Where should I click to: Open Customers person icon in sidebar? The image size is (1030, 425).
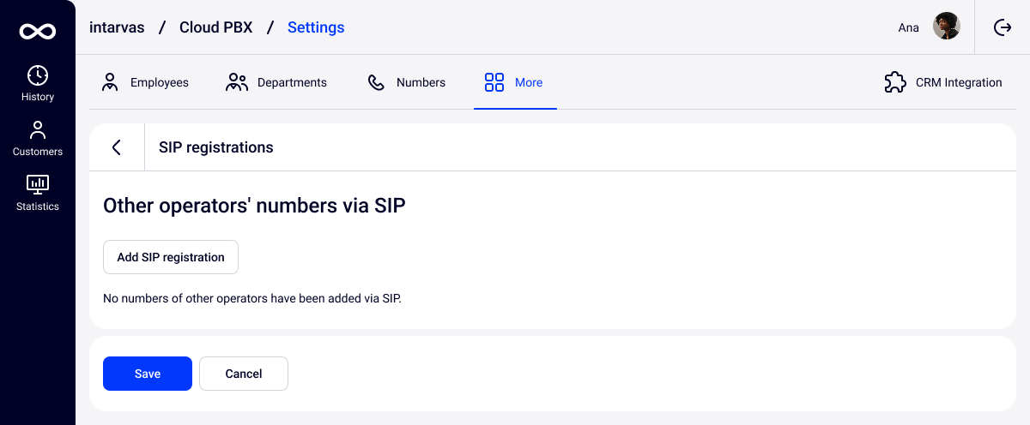[38, 130]
